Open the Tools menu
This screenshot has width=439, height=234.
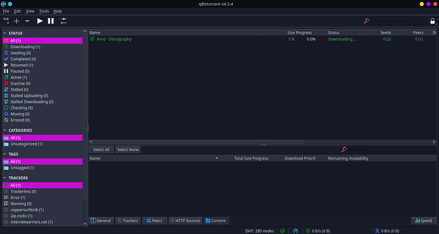point(44,11)
